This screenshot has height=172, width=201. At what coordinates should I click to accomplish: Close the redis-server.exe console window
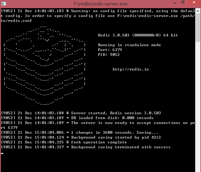[x=194, y=2]
